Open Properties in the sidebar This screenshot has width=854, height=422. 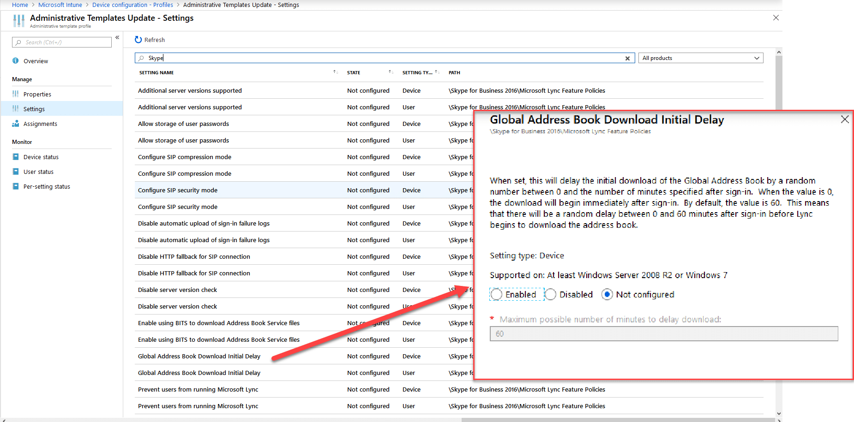[37, 94]
